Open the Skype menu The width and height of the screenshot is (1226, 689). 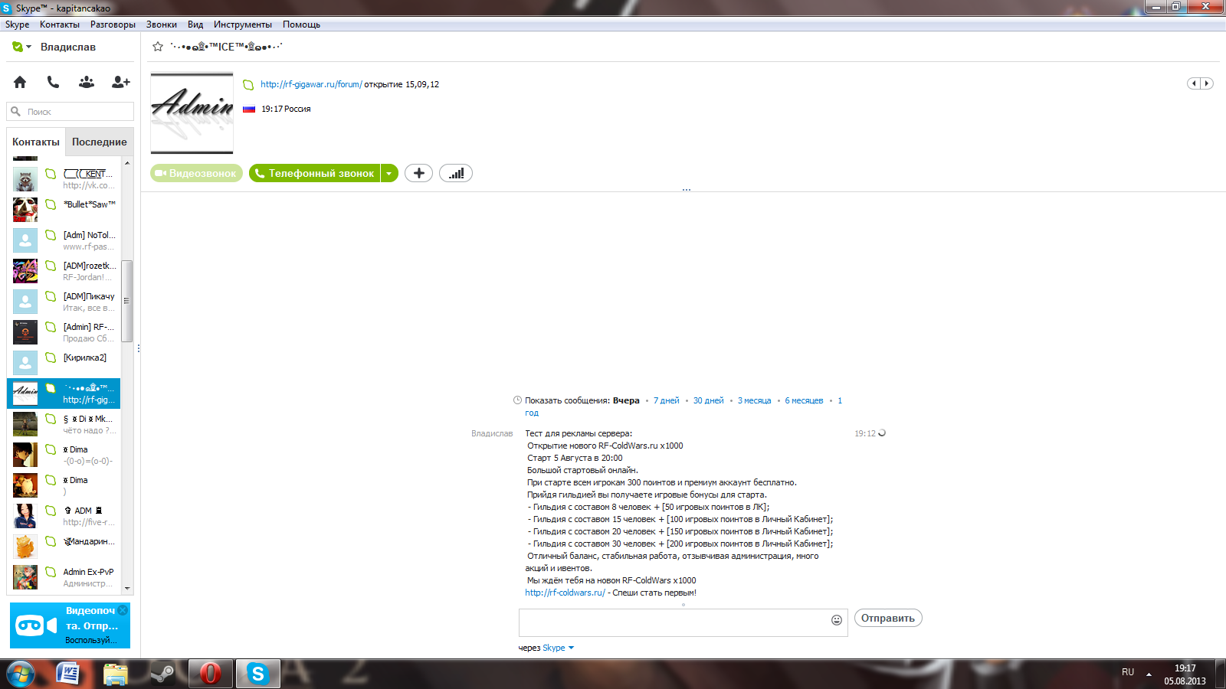[x=17, y=24]
